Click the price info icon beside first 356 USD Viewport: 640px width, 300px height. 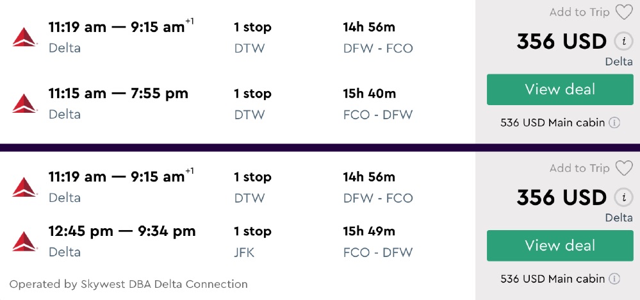(x=622, y=42)
